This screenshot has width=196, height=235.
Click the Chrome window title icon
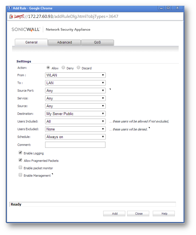pyautogui.click(x=10, y=8)
